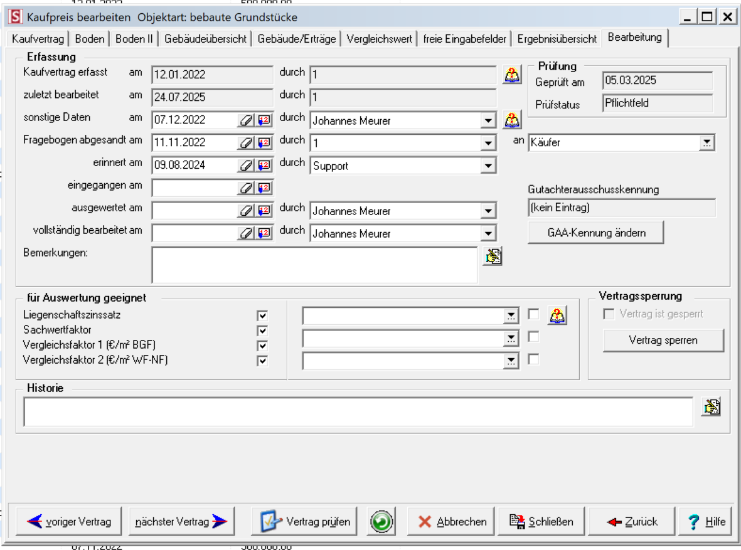
Task: Click the eingegangen am date field
Action: (x=195, y=188)
